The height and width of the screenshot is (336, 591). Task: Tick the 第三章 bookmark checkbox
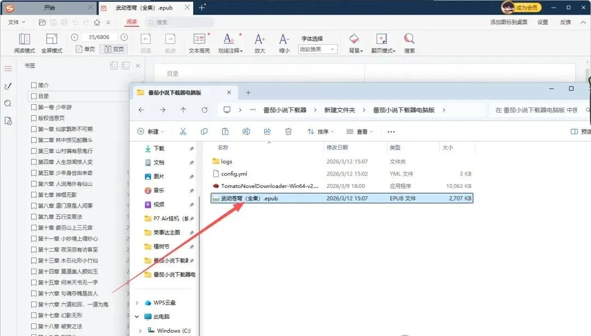34,151
